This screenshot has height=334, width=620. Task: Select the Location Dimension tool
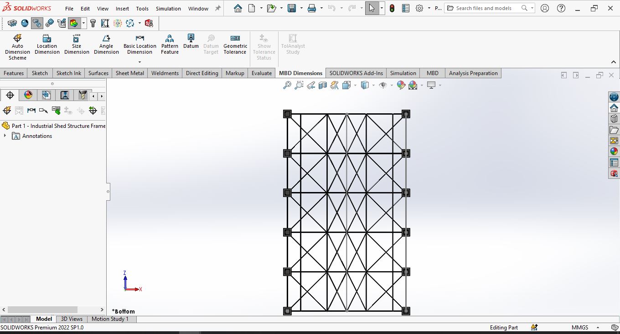[47, 44]
